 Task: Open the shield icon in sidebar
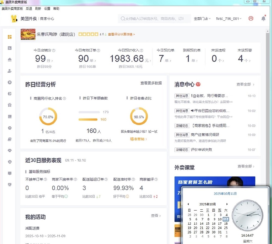pyautogui.click(x=10, y=162)
